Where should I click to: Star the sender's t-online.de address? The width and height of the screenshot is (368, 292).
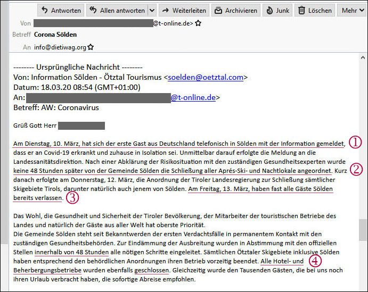[x=198, y=23]
